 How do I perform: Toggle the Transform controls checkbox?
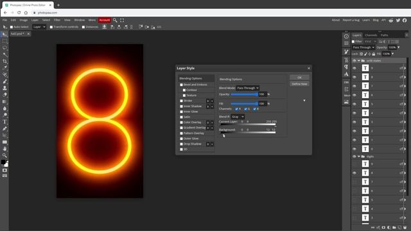[51, 27]
